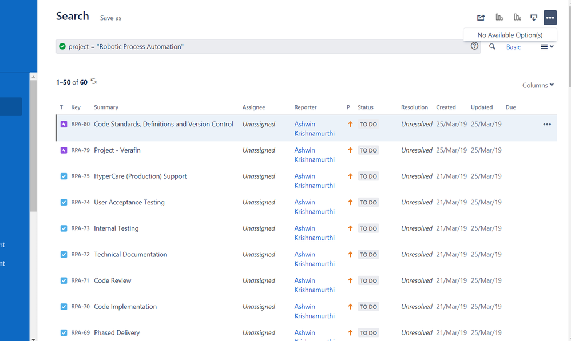Click the priority arrow for RPA-73
Image resolution: width=571 pixels, height=341 pixels.
pos(350,228)
